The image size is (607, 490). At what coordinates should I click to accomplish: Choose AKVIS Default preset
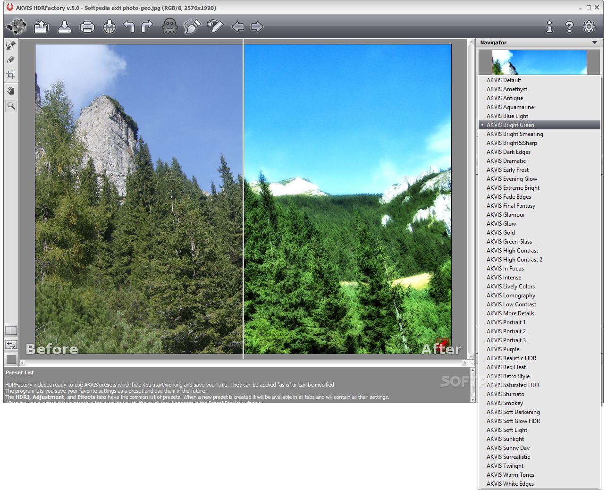click(540, 80)
